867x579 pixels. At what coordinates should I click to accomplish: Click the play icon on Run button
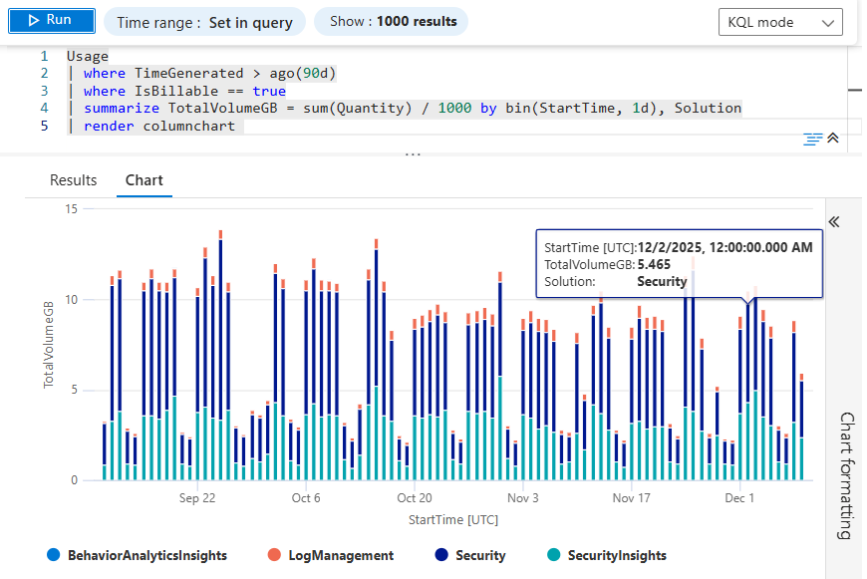[x=33, y=21]
